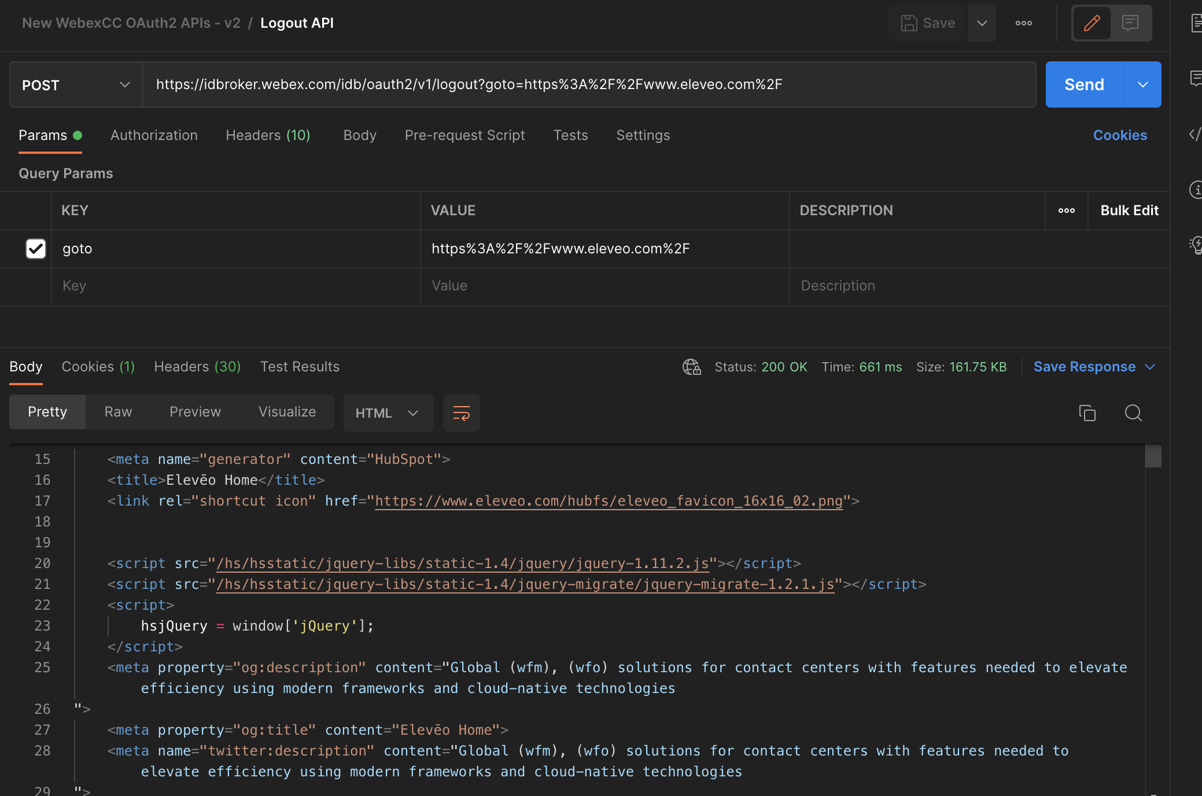Screen dimensions: 1202x796
Task: Open the Cookies link
Action: [1119, 135]
